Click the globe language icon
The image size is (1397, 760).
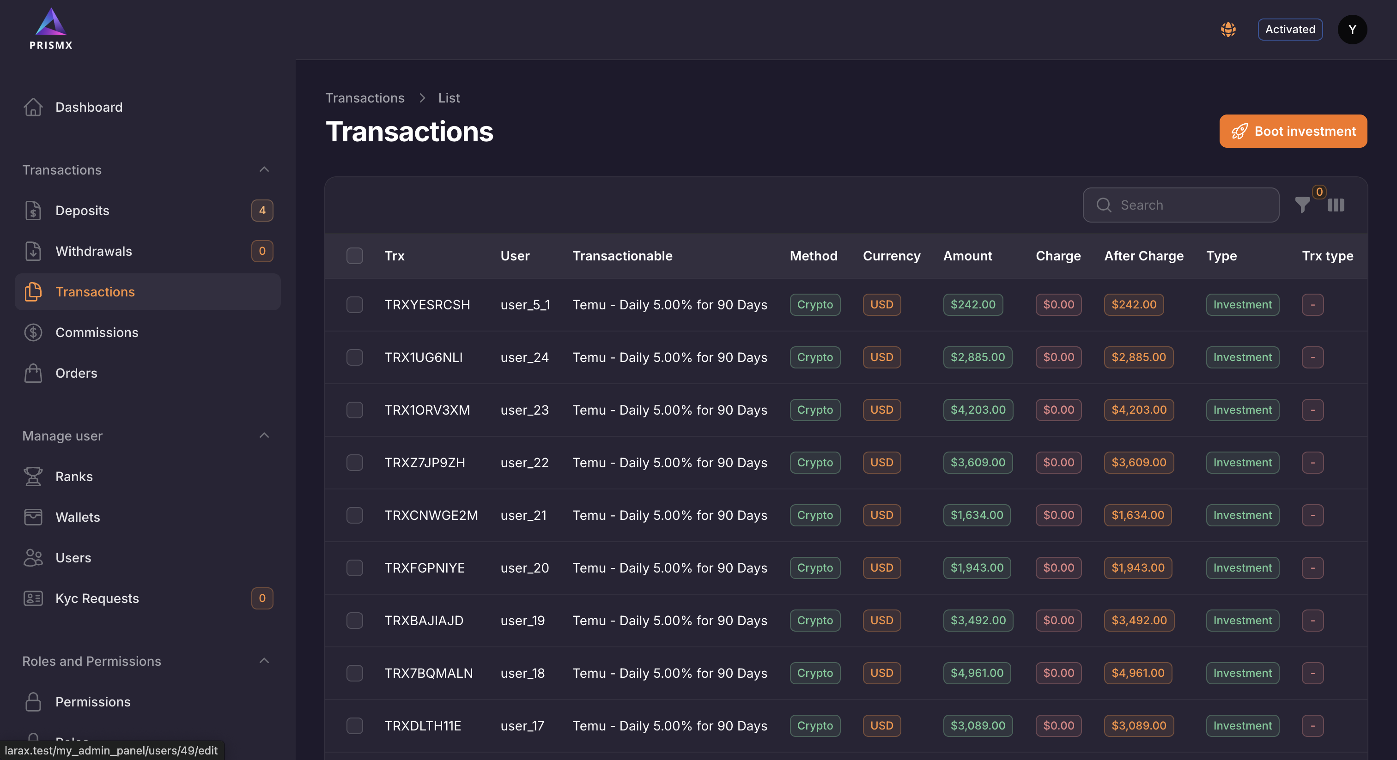point(1228,29)
